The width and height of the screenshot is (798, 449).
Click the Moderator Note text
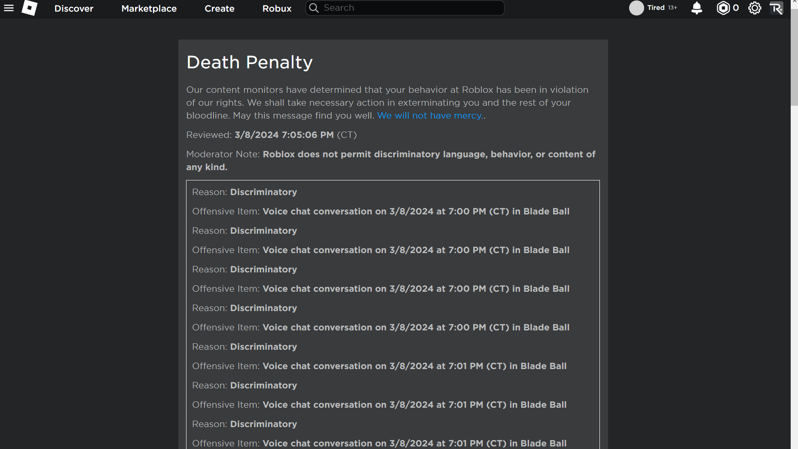pyautogui.click(x=391, y=161)
